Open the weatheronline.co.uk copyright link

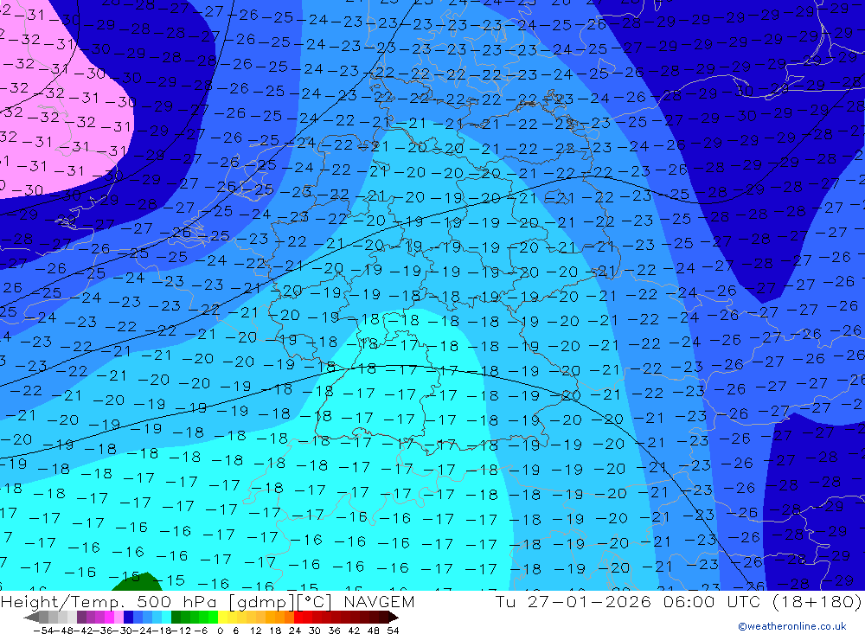792,626
